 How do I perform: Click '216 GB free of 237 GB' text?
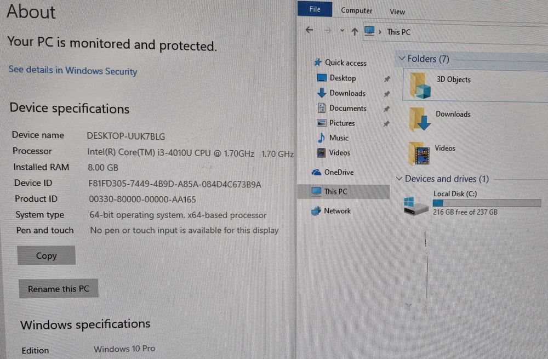tap(465, 212)
